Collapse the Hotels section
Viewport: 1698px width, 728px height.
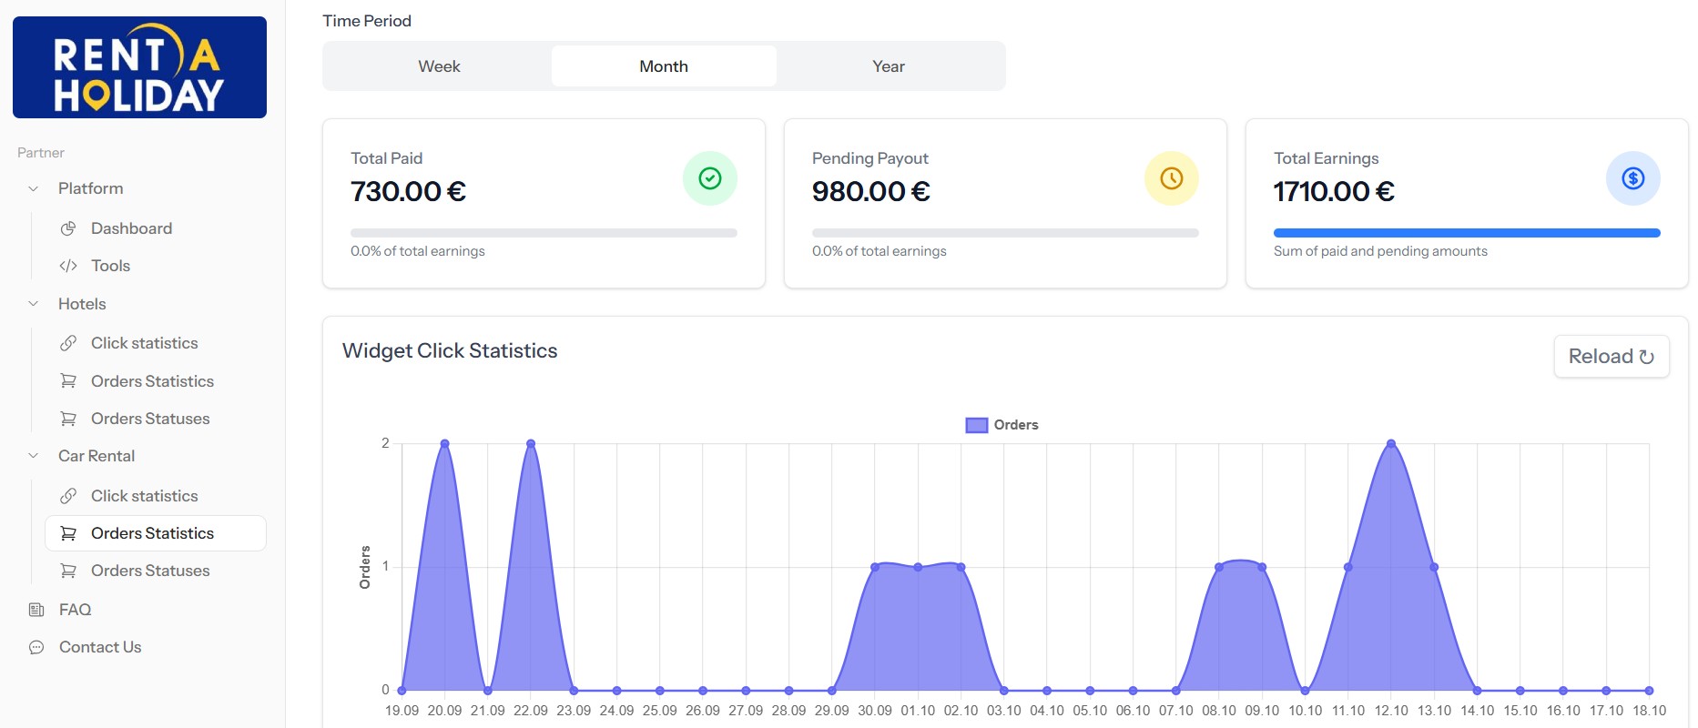coord(34,304)
